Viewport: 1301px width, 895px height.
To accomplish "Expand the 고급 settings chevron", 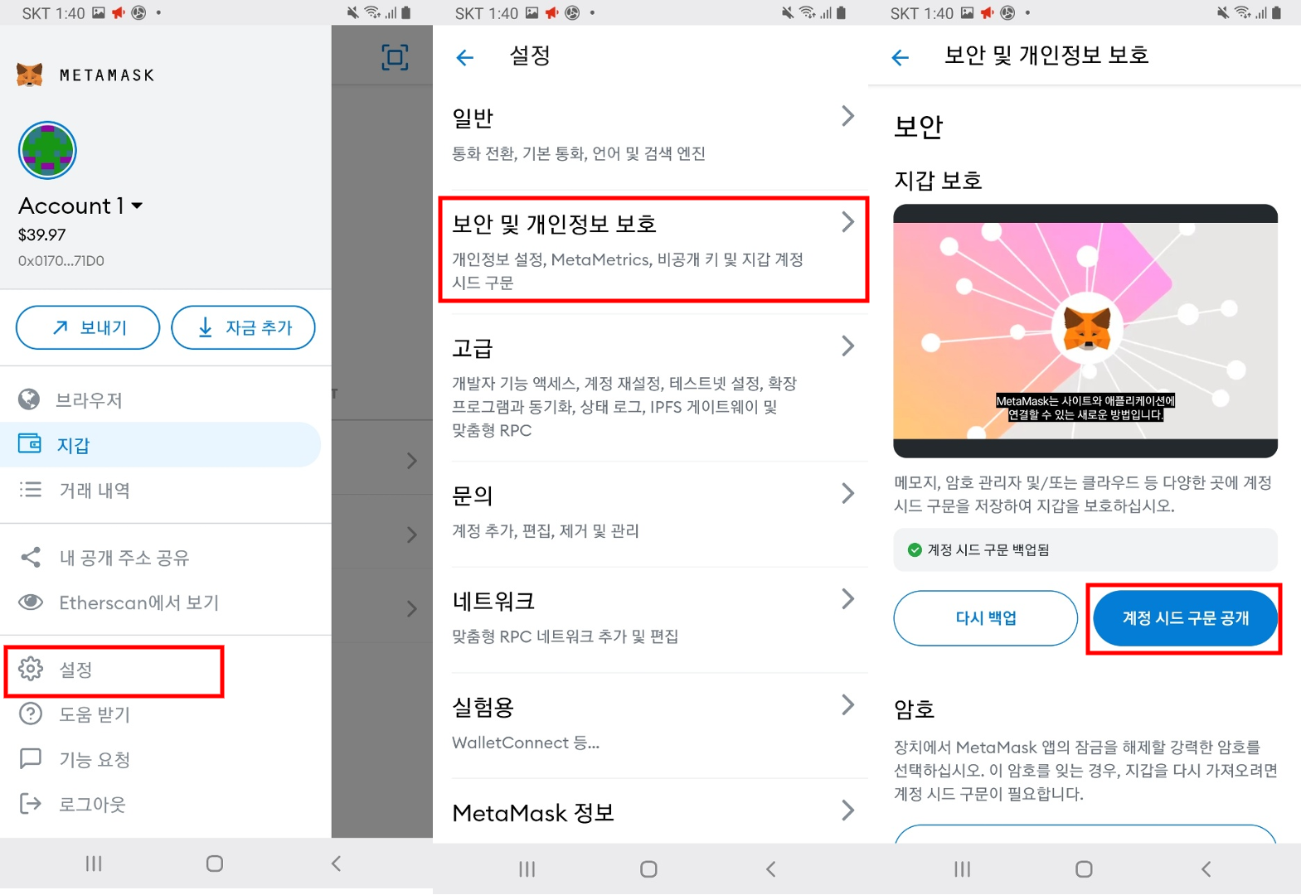I will pyautogui.click(x=847, y=346).
